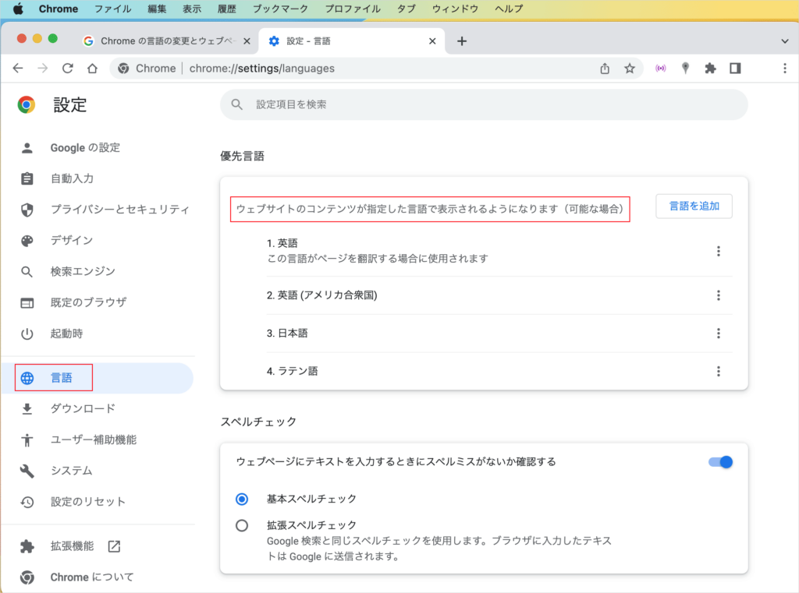The height and width of the screenshot is (593, 799).
Task: Open the ブックマーク menu in menu bar
Action: 281,9
